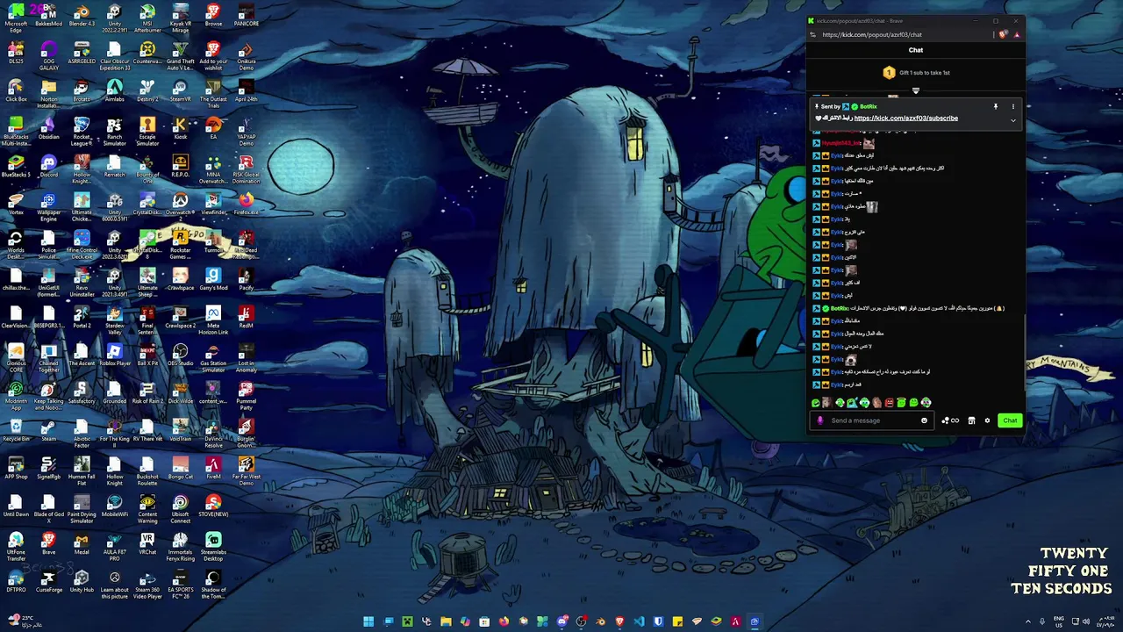Open File Explorer from taskbar
Image resolution: width=1123 pixels, height=632 pixels.
tap(446, 621)
